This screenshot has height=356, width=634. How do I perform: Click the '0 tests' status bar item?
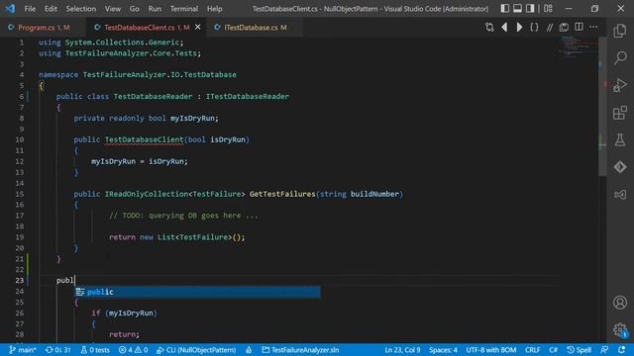point(95,350)
